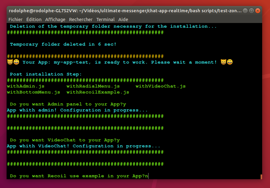Open the Terminal menu
The width and height of the screenshot is (270, 188).
105,20
